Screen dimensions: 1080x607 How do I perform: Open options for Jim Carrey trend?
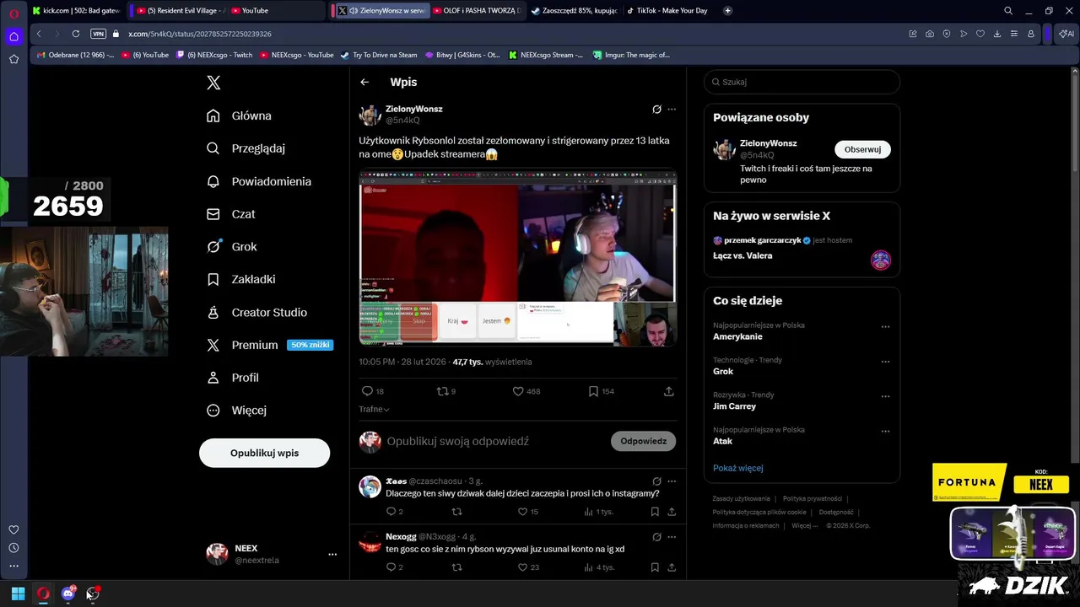885,396
